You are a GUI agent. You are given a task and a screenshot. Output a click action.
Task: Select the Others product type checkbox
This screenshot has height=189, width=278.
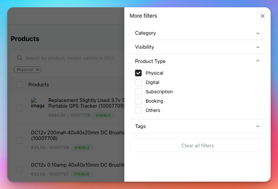click(138, 110)
